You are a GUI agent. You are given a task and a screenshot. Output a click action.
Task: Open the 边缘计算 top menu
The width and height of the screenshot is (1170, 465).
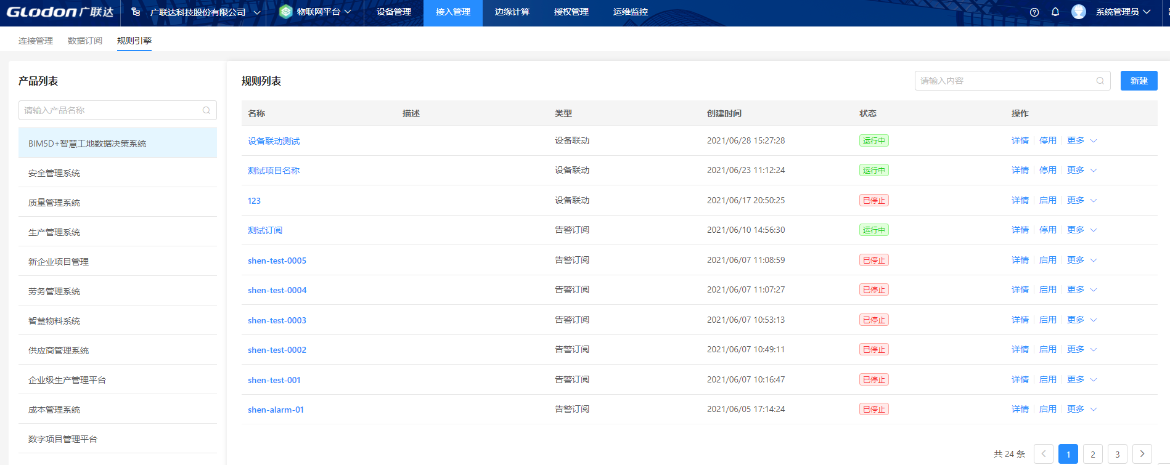(x=512, y=12)
